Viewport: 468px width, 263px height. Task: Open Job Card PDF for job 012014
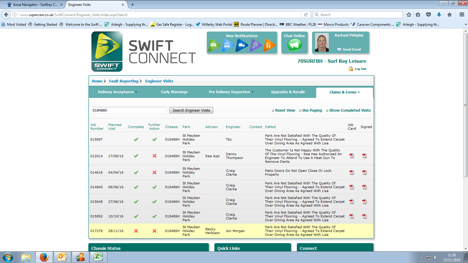click(352, 156)
